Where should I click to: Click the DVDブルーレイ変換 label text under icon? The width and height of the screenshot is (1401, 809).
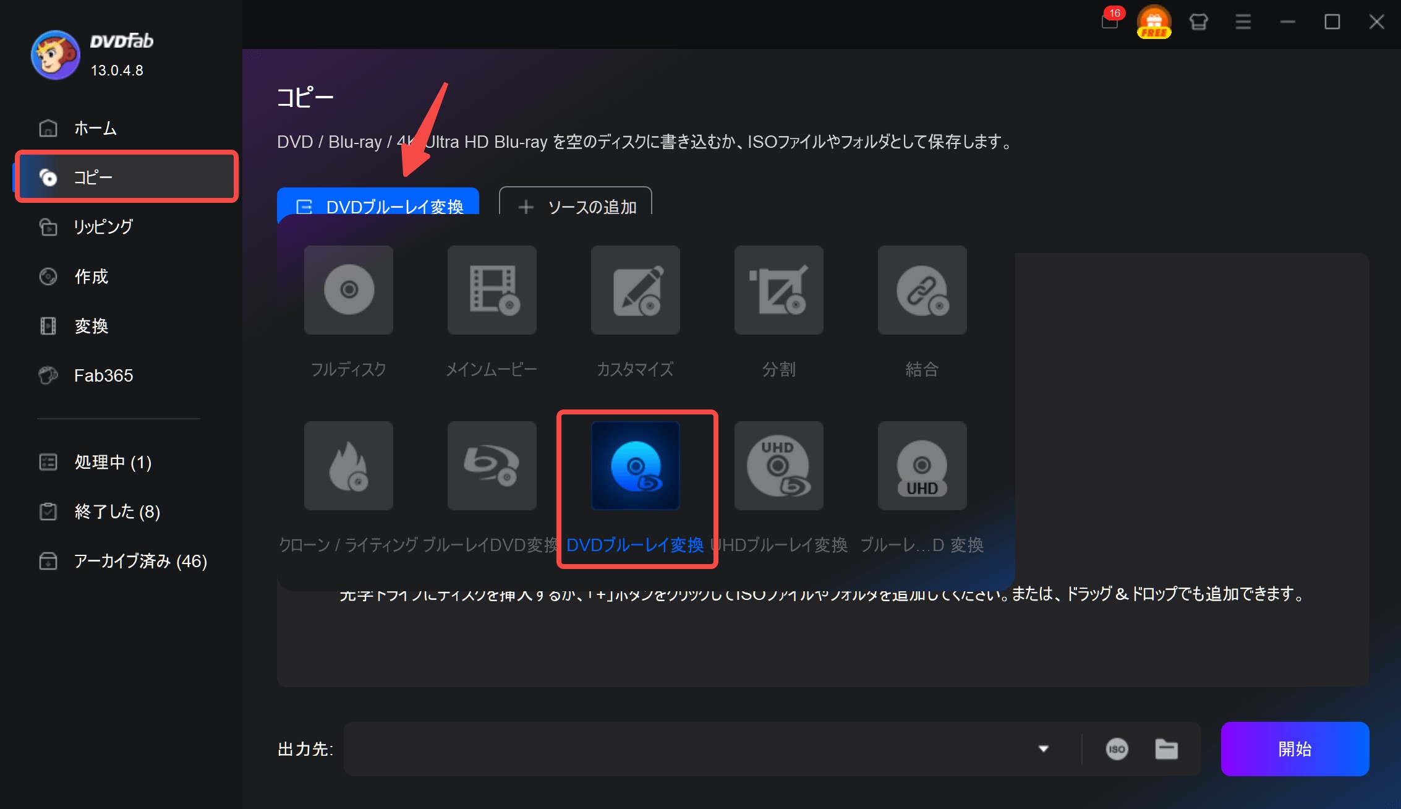click(x=635, y=545)
